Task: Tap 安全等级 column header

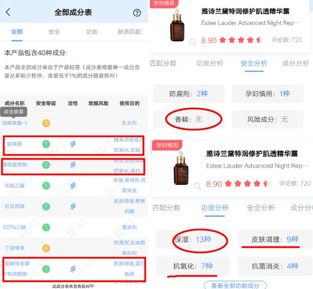Action: point(46,103)
